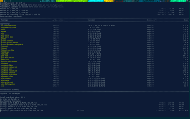Click the battery 26% indicator

tap(141, 1)
